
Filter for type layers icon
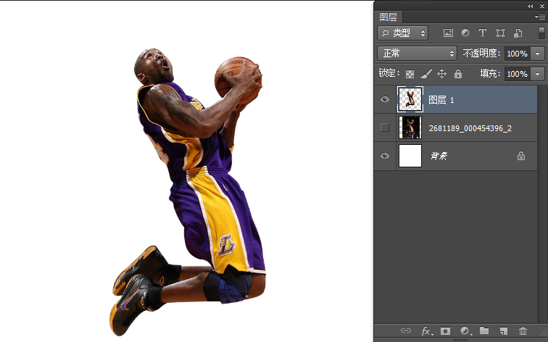[483, 33]
